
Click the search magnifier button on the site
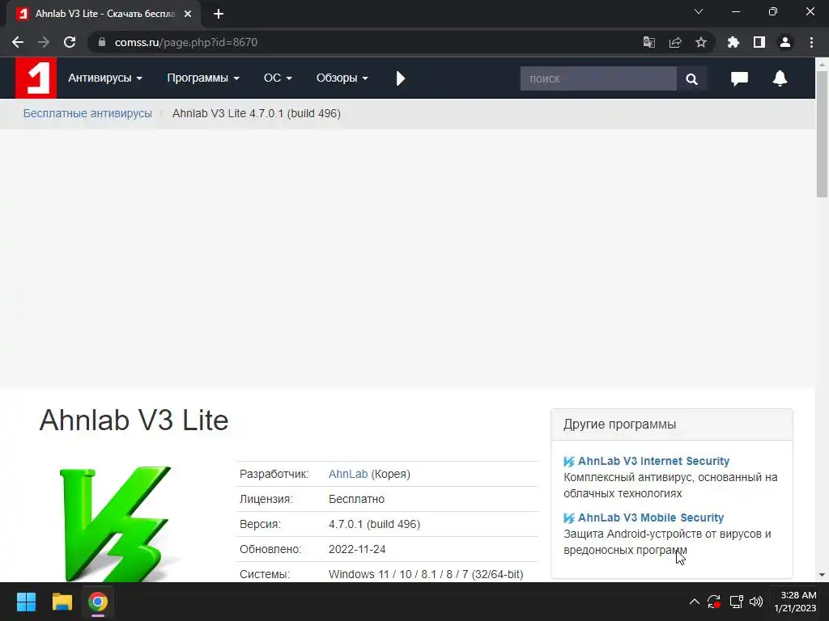pos(691,78)
